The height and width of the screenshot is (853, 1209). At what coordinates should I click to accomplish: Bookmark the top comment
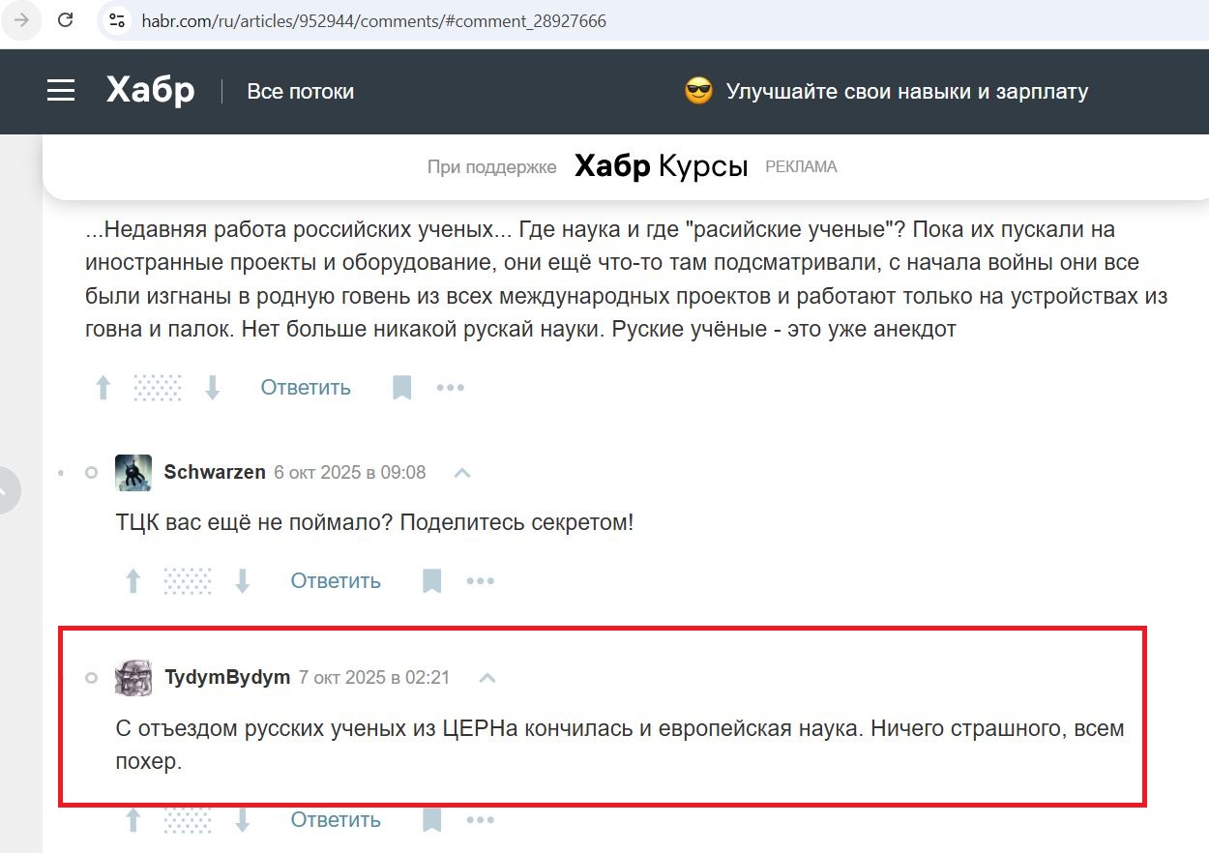401,388
